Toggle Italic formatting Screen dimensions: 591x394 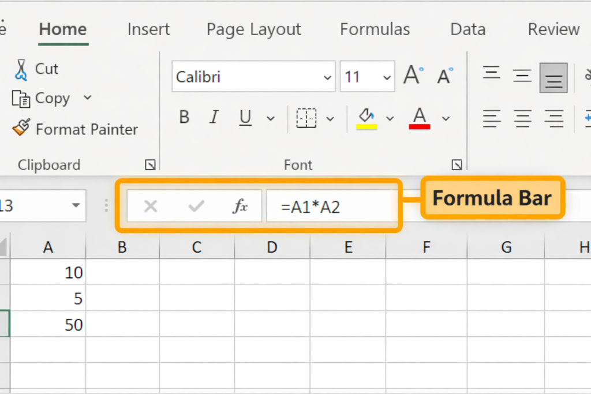coord(214,118)
